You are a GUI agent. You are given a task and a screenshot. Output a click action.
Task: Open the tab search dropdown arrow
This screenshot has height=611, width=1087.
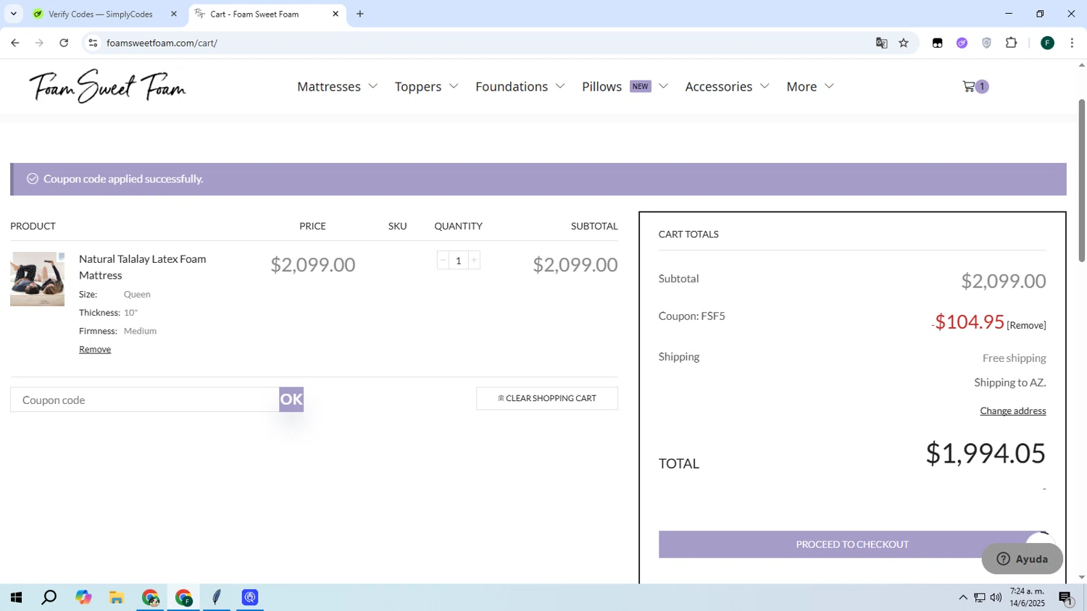pos(13,14)
